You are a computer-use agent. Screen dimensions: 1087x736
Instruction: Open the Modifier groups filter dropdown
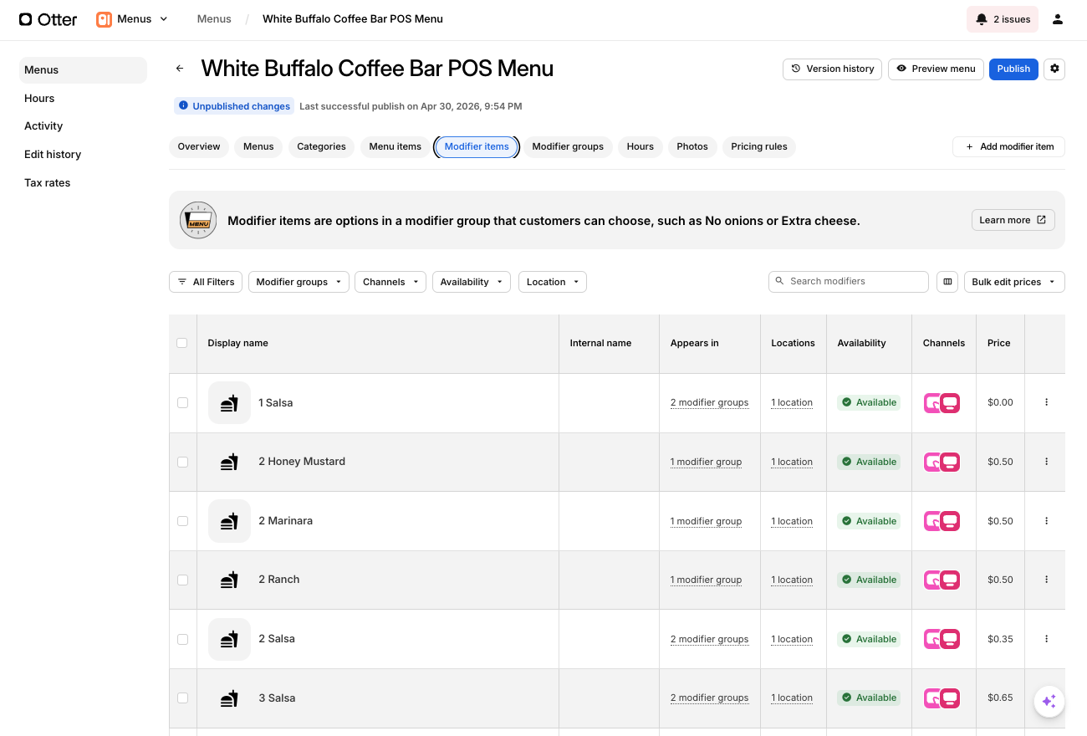[299, 282]
